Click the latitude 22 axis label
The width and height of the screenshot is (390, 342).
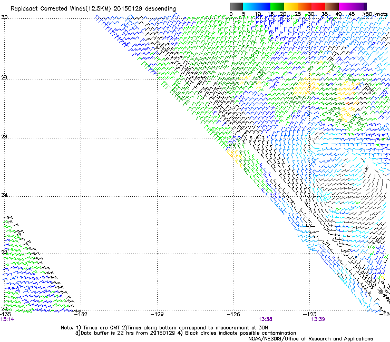tap(4, 253)
